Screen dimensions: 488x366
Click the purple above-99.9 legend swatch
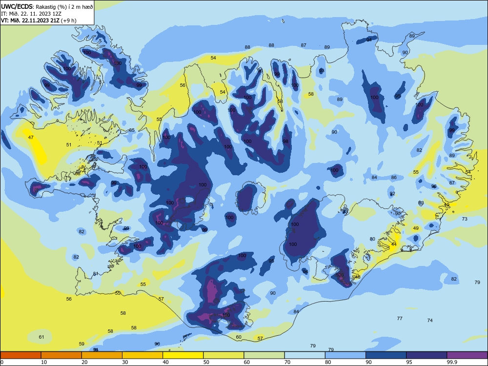[x=467, y=355]
